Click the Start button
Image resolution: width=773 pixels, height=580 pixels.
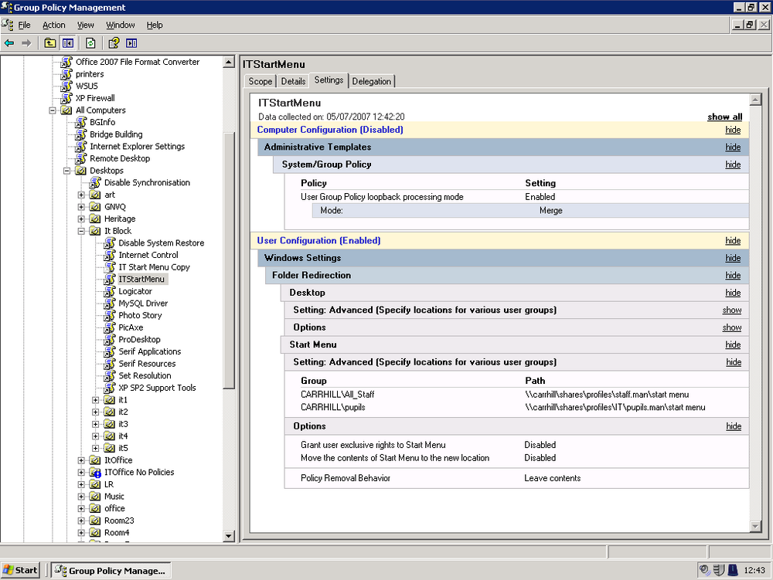20,570
